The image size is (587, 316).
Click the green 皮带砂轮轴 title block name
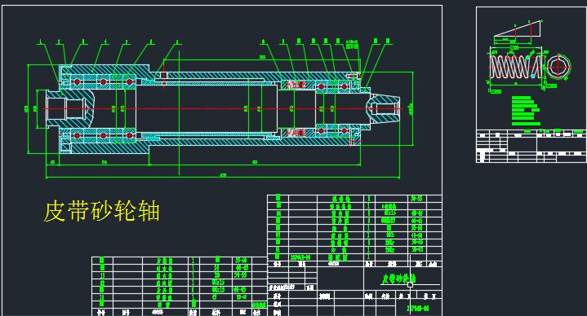[x=398, y=279]
